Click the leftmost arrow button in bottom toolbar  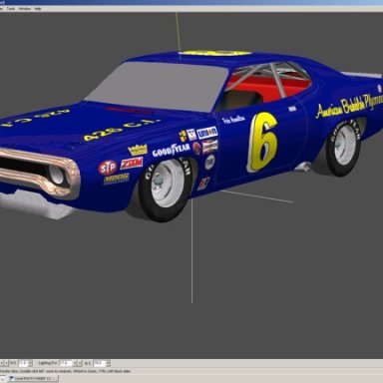coord(2,363)
